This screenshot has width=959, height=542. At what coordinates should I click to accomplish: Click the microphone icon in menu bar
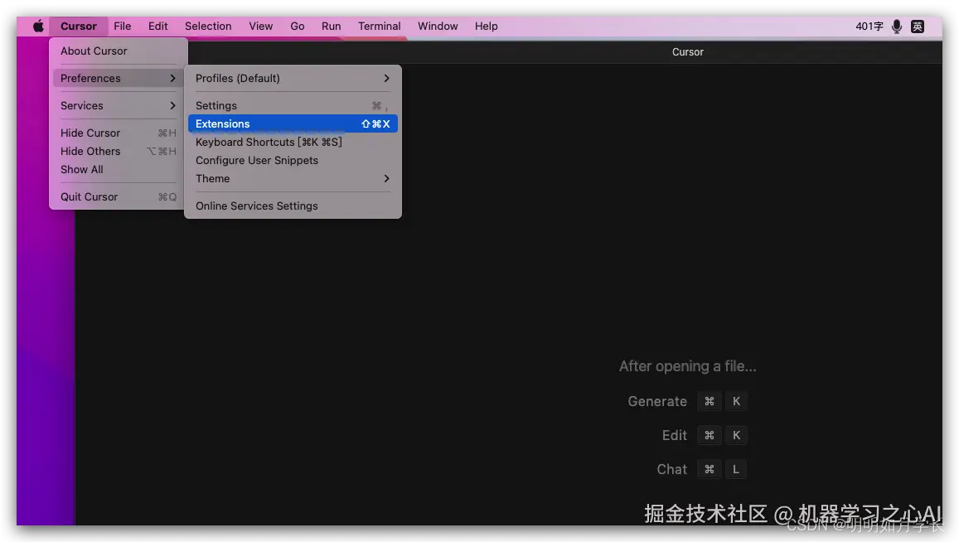coord(897,27)
